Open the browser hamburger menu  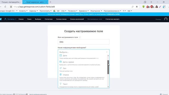[x=151, y=2]
